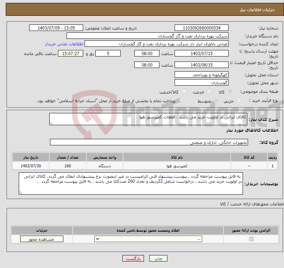Click the مشاهده مجوز button

tap(42, 239)
